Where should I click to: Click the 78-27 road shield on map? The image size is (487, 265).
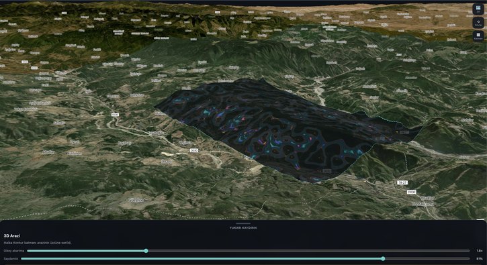click(x=402, y=182)
